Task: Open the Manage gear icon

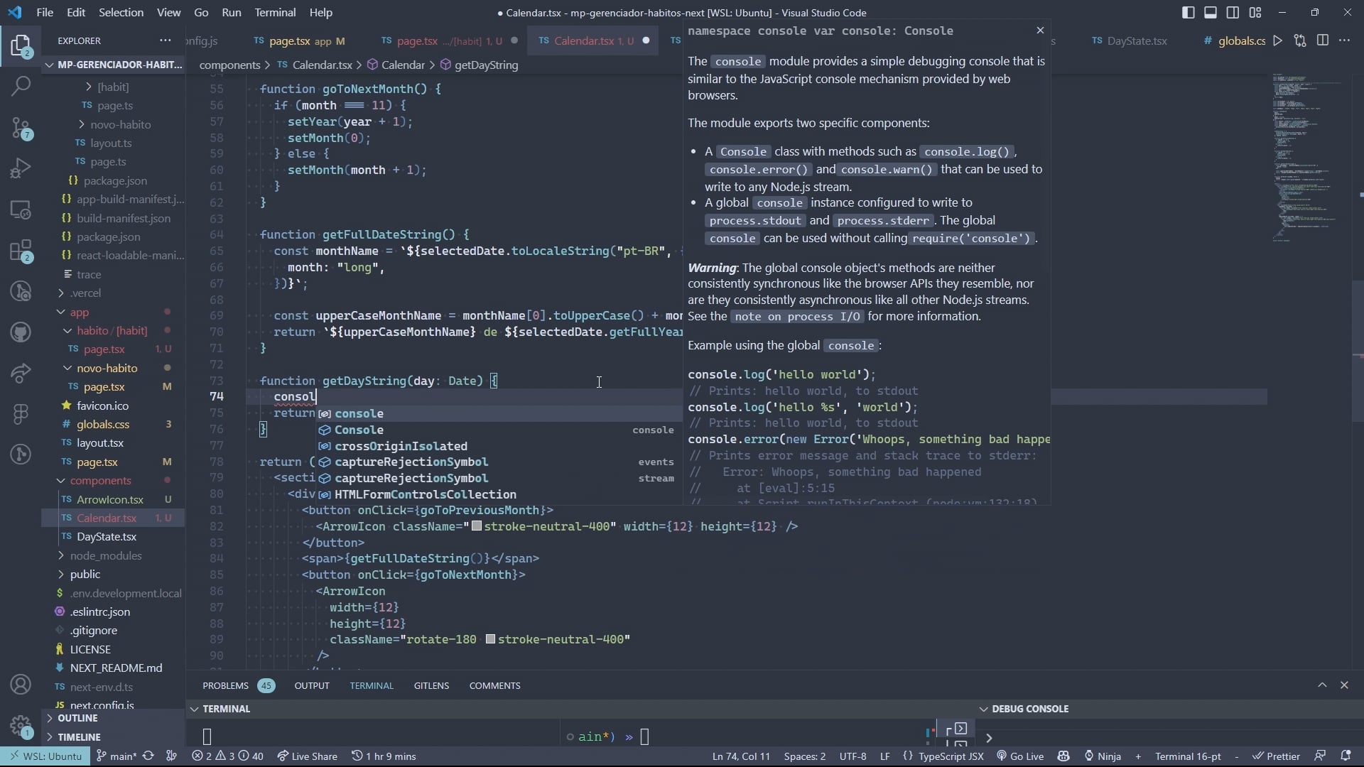Action: [21, 726]
